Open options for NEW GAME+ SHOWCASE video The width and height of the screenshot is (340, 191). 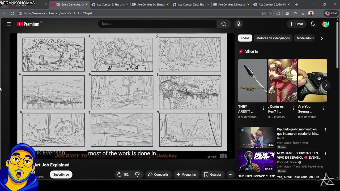click(325, 154)
